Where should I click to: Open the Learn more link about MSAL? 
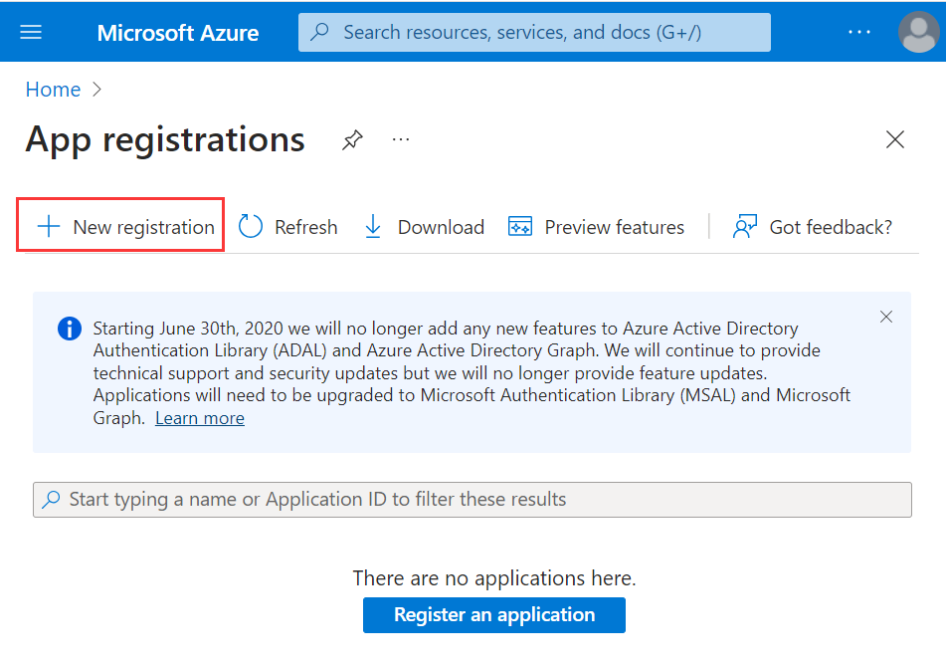(x=199, y=417)
